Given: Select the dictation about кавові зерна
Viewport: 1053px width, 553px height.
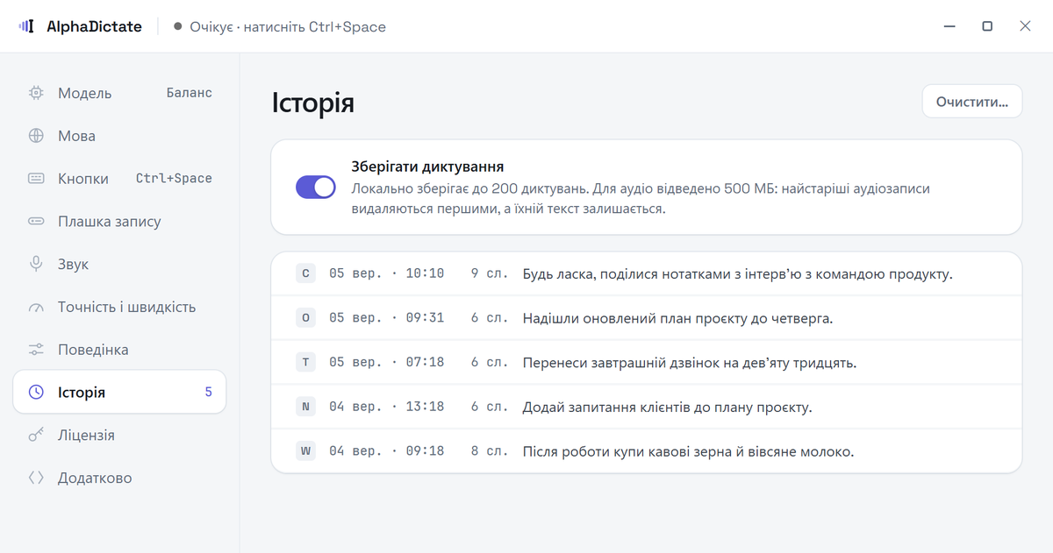Looking at the screenshot, I should (x=647, y=451).
